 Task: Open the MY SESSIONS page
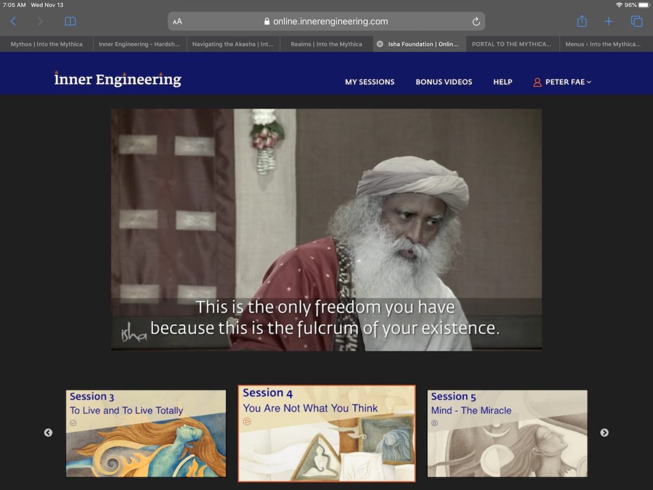click(x=370, y=82)
